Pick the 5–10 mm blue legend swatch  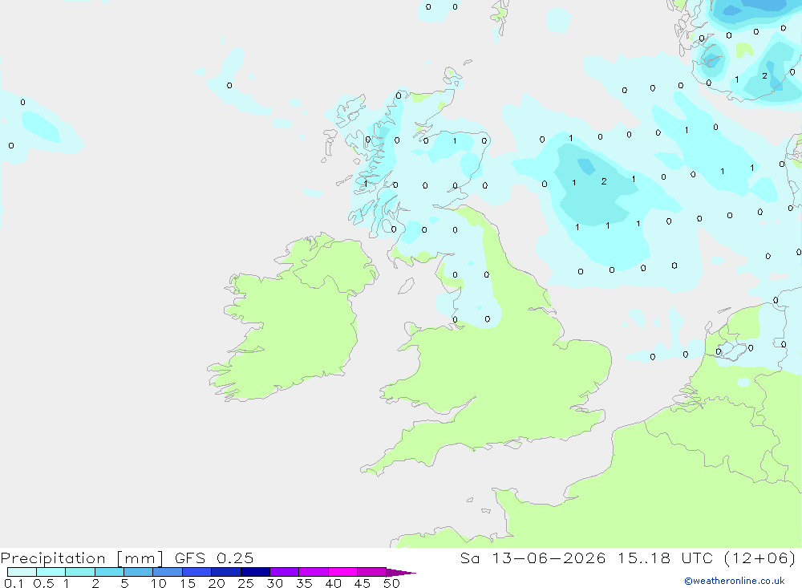pos(138,572)
